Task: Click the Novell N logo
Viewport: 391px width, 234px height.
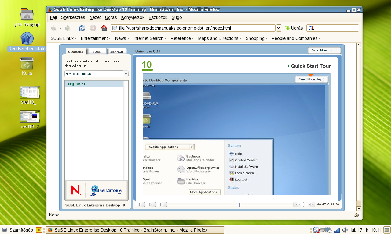Action: pos(76,190)
